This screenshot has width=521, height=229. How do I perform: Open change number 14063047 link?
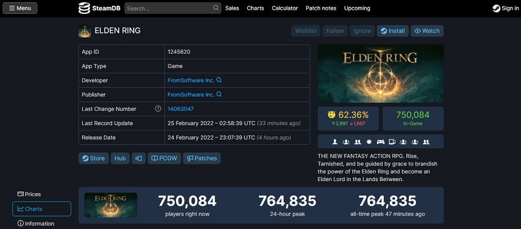tap(181, 109)
